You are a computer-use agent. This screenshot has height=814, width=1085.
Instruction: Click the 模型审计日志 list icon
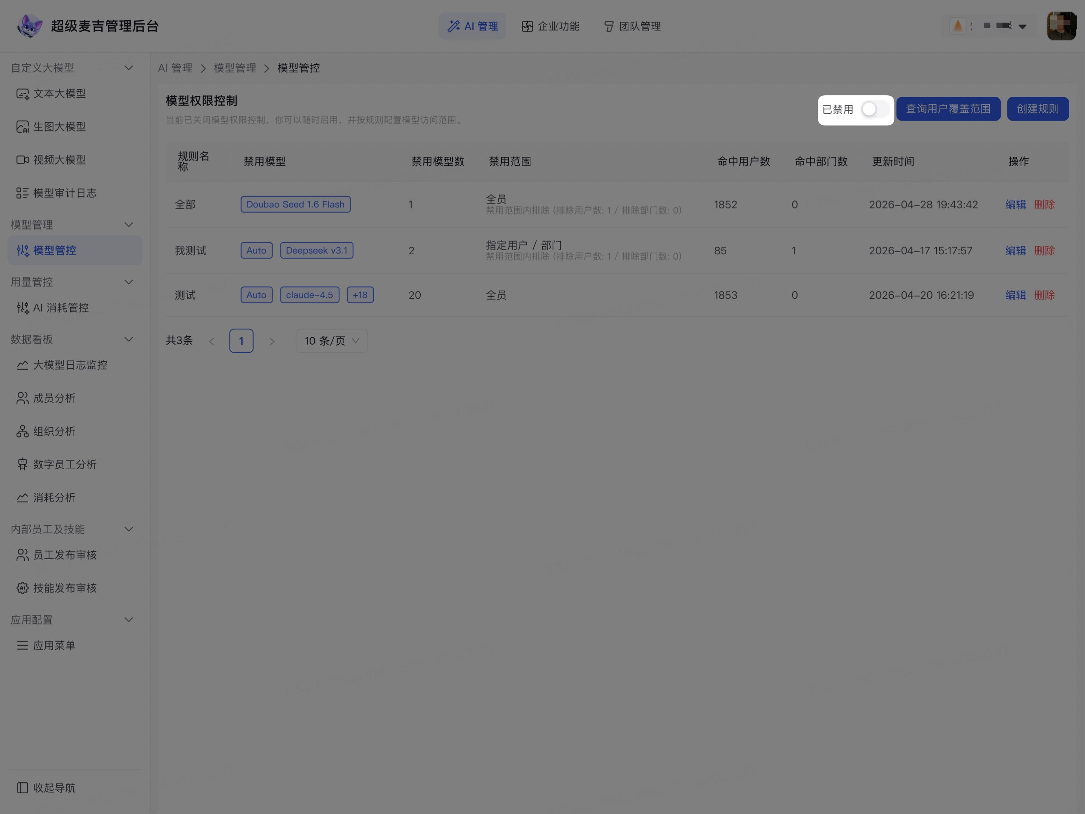point(23,193)
